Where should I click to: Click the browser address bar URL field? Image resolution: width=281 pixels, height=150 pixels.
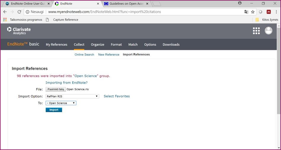click(142, 12)
